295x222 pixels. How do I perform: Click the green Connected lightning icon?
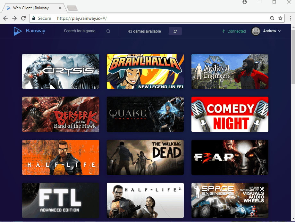point(223,31)
